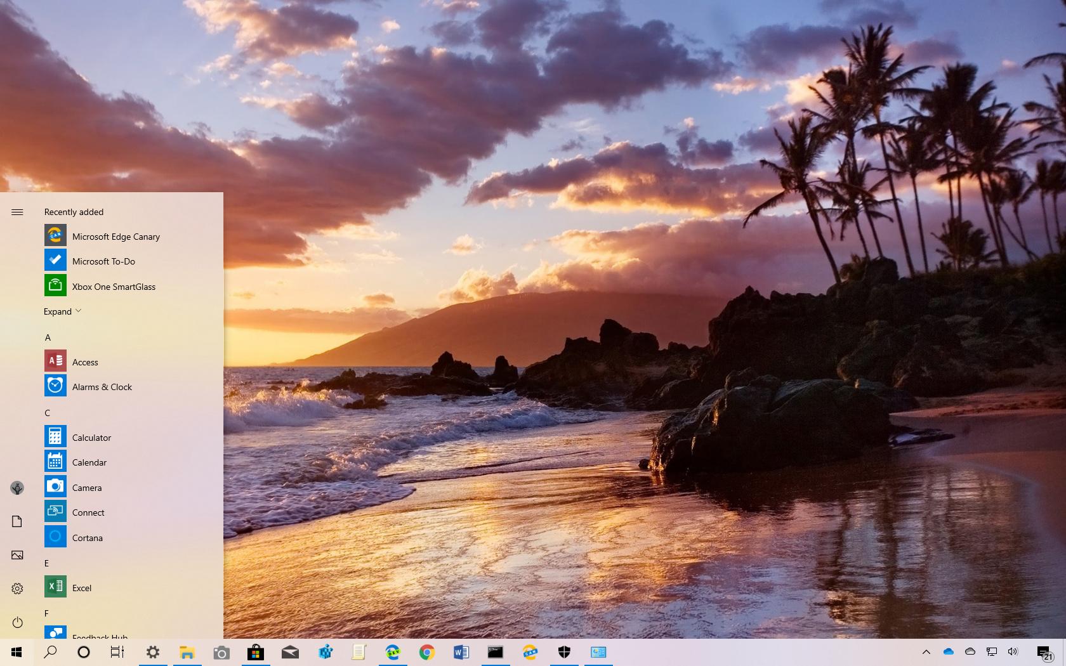This screenshot has width=1066, height=666.
Task: Open Action Center with 21 notifications
Action: 1044,653
